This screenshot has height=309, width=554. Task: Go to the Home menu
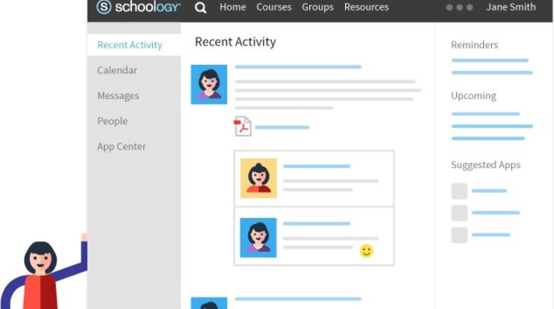233,7
